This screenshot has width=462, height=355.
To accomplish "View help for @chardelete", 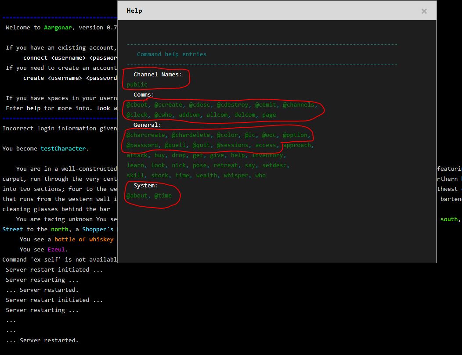I will pyautogui.click(x=191, y=135).
